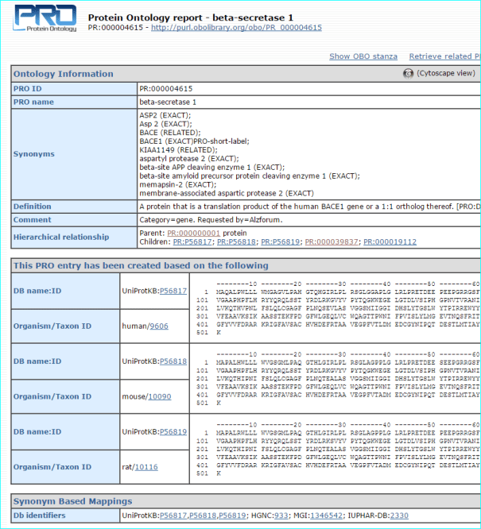Image resolution: width=481 pixels, height=529 pixels.
Task: Open rat taxon ID 10116
Action: click(145, 467)
